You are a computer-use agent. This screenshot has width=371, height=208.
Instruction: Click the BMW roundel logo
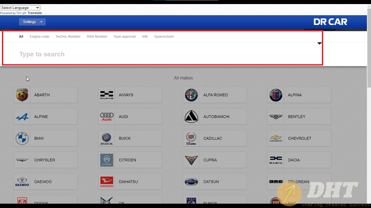22,138
